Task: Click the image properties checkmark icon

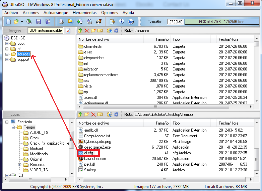Action: coord(68,31)
